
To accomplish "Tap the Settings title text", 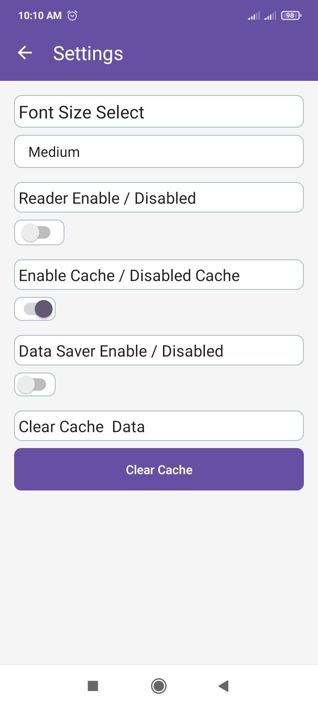I will (88, 53).
